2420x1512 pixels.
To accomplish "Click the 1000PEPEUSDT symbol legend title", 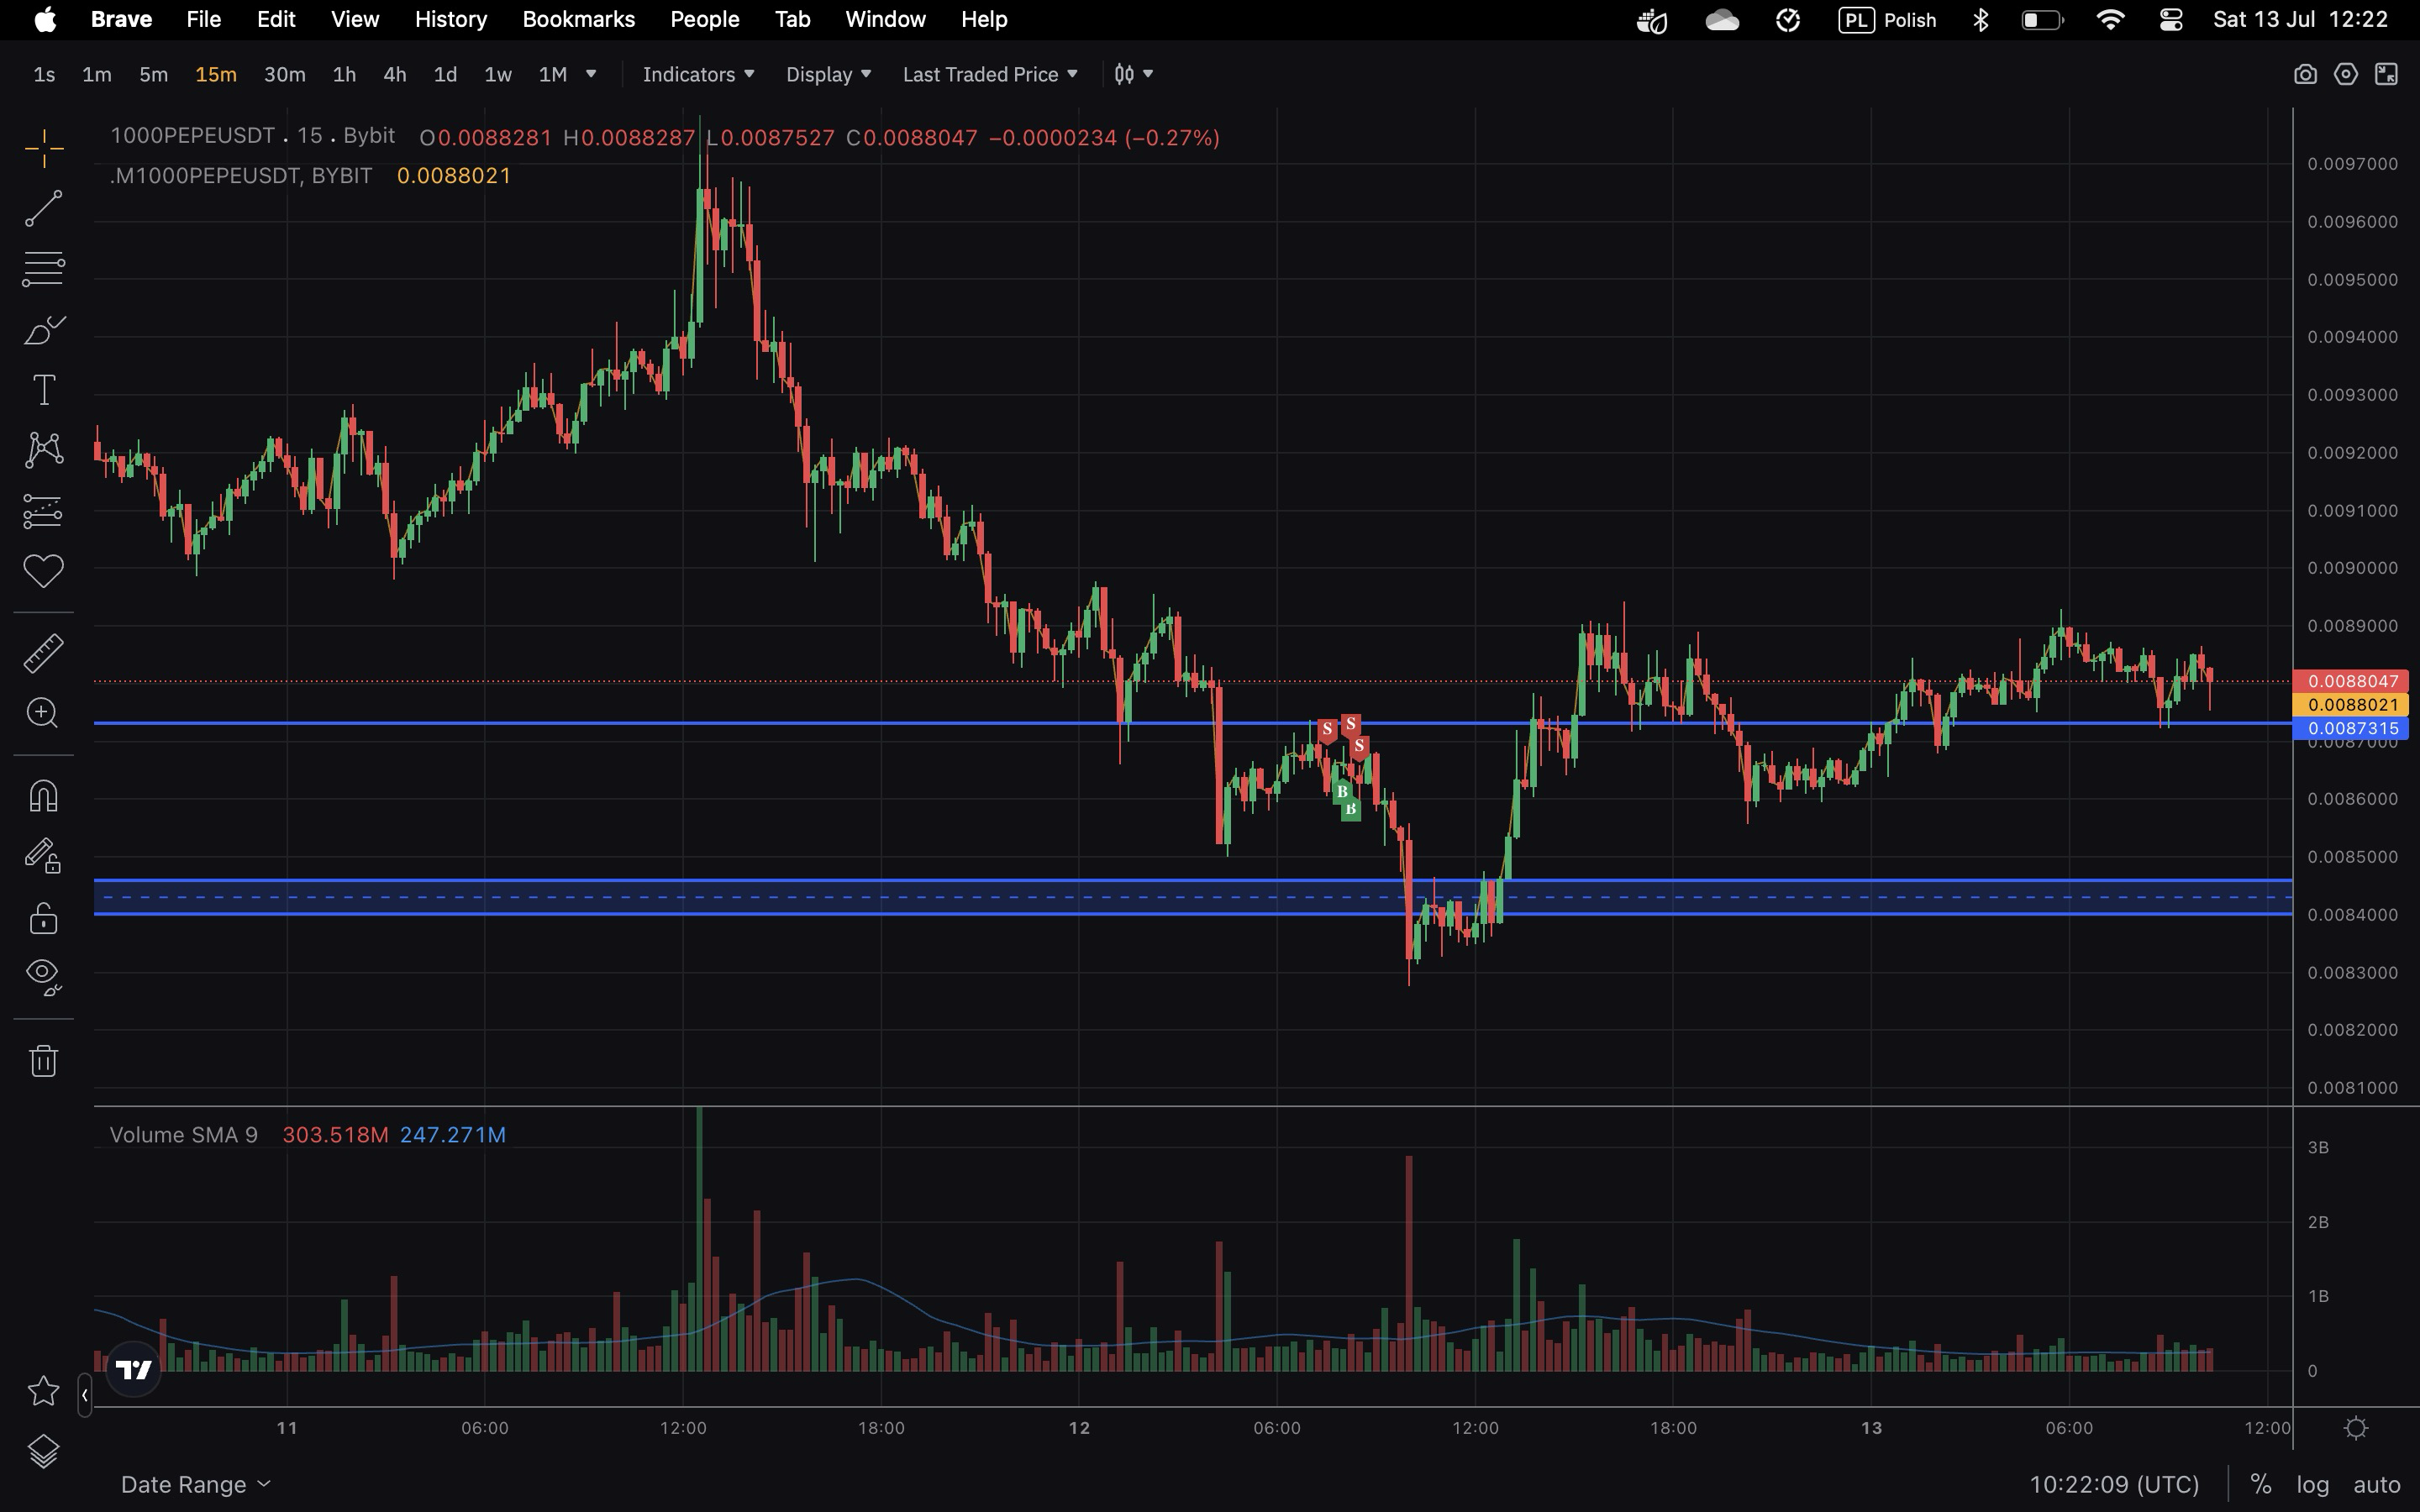I will (252, 136).
